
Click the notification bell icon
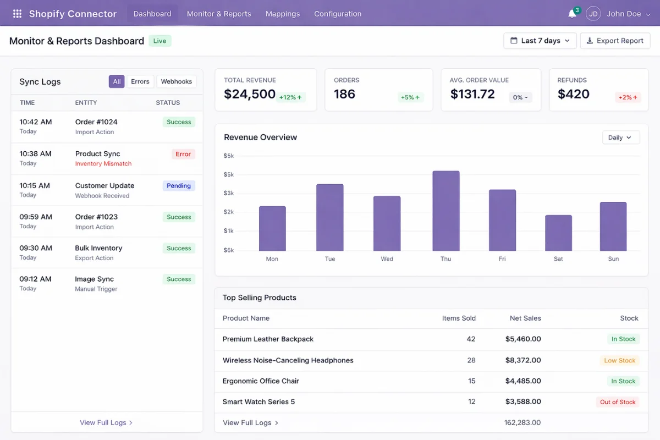point(571,13)
